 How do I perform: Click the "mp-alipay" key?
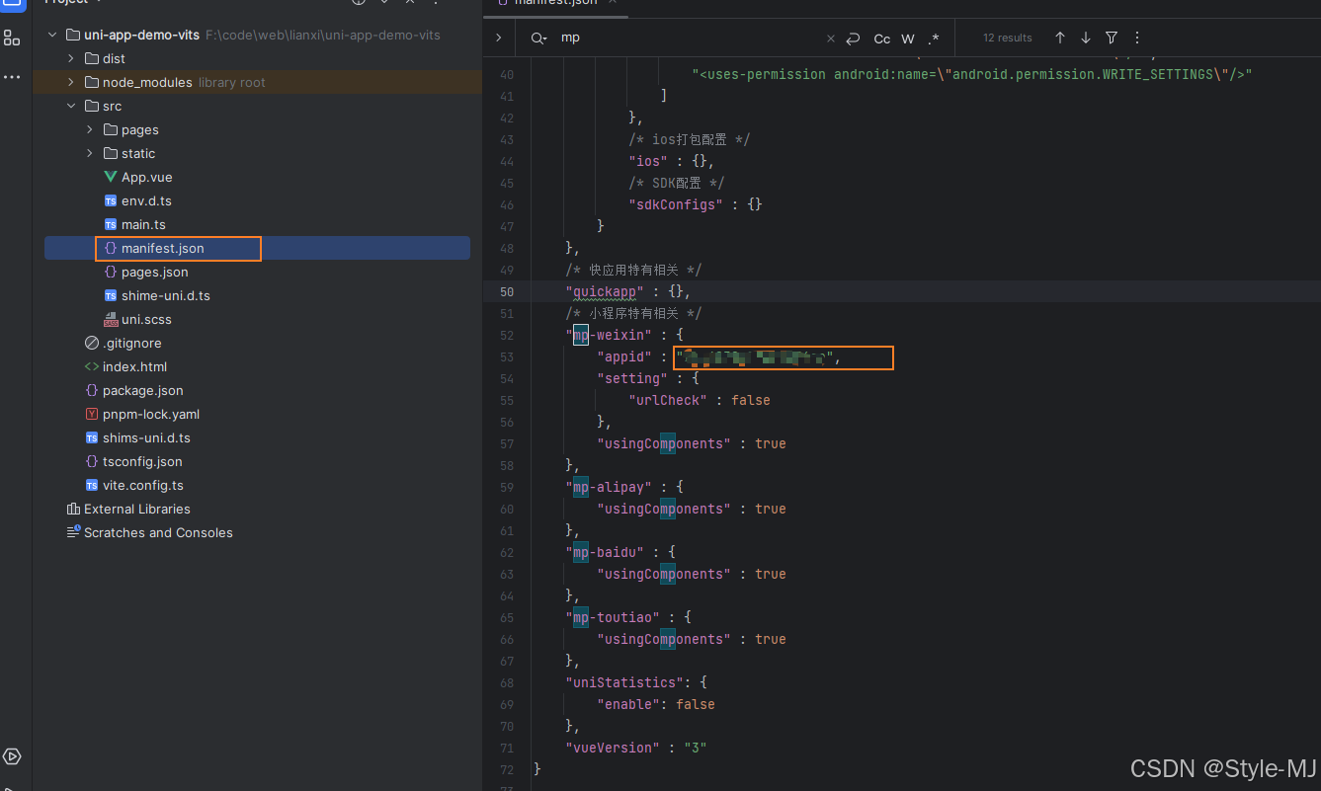609,487
